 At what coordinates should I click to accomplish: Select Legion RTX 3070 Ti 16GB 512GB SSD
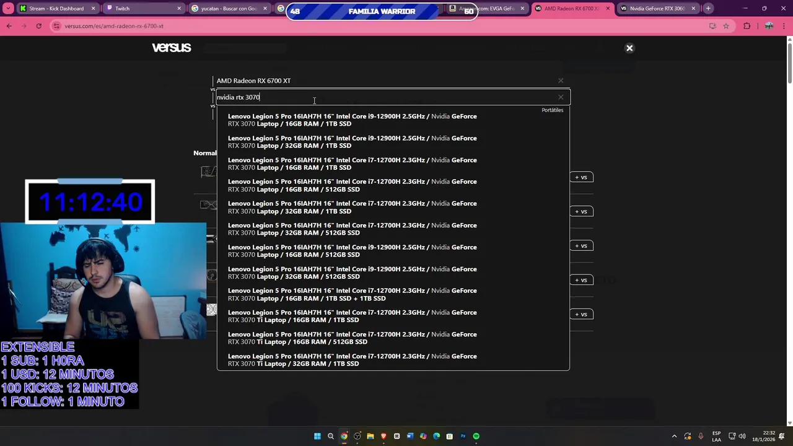(x=393, y=338)
